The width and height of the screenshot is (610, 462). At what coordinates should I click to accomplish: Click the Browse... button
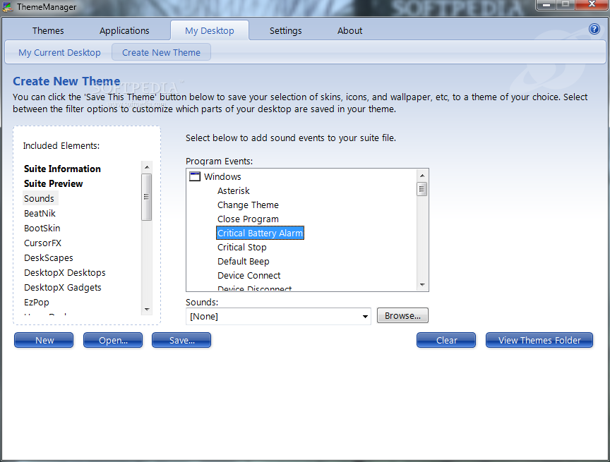(x=402, y=315)
